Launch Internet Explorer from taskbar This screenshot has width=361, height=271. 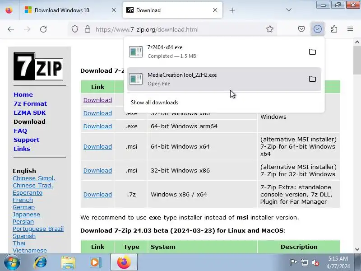(x=41, y=262)
